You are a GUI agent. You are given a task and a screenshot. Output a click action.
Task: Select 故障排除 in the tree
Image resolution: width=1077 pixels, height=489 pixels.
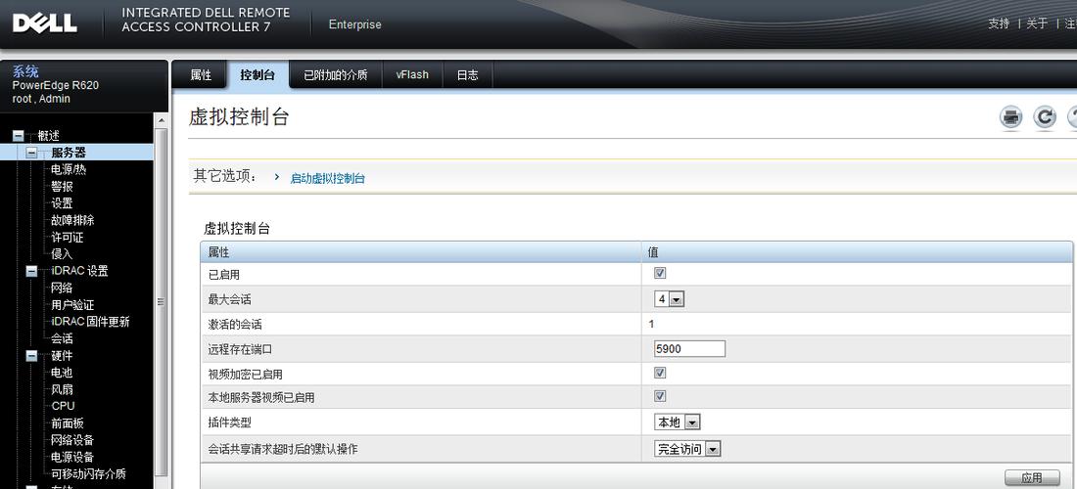pyautogui.click(x=72, y=220)
